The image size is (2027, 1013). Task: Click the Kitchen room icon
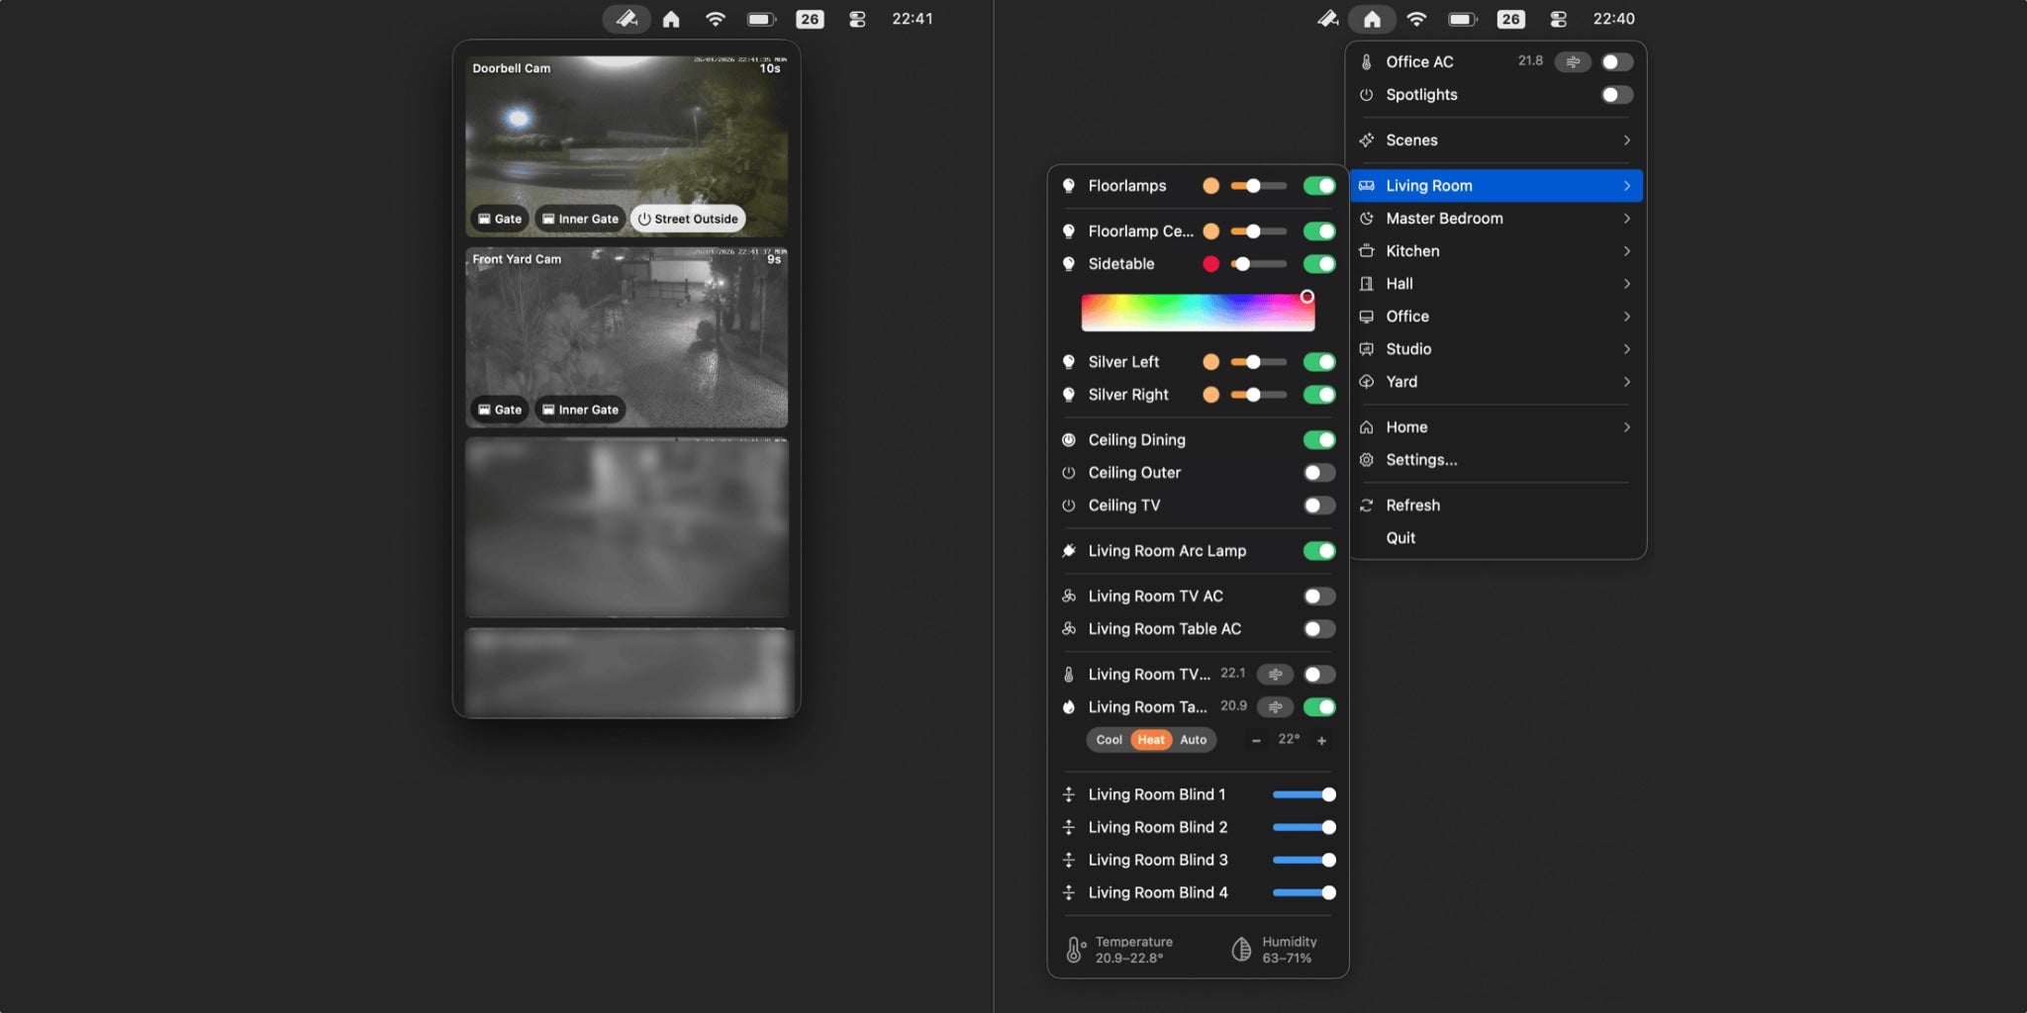pyautogui.click(x=1368, y=250)
